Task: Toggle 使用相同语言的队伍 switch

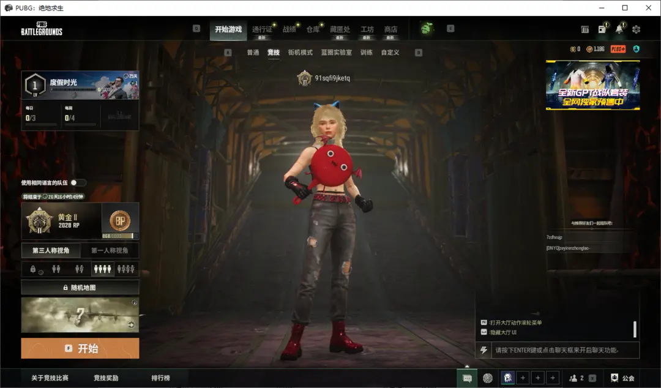Action: [78, 182]
